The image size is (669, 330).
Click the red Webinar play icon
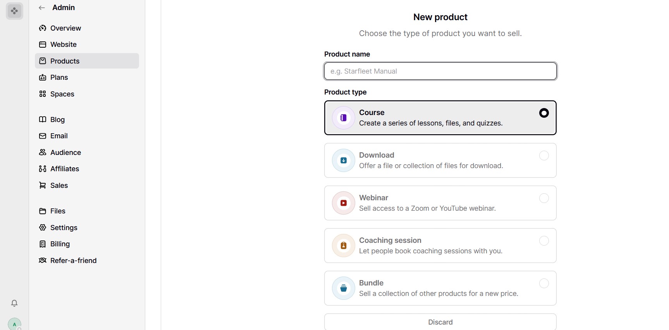click(344, 203)
